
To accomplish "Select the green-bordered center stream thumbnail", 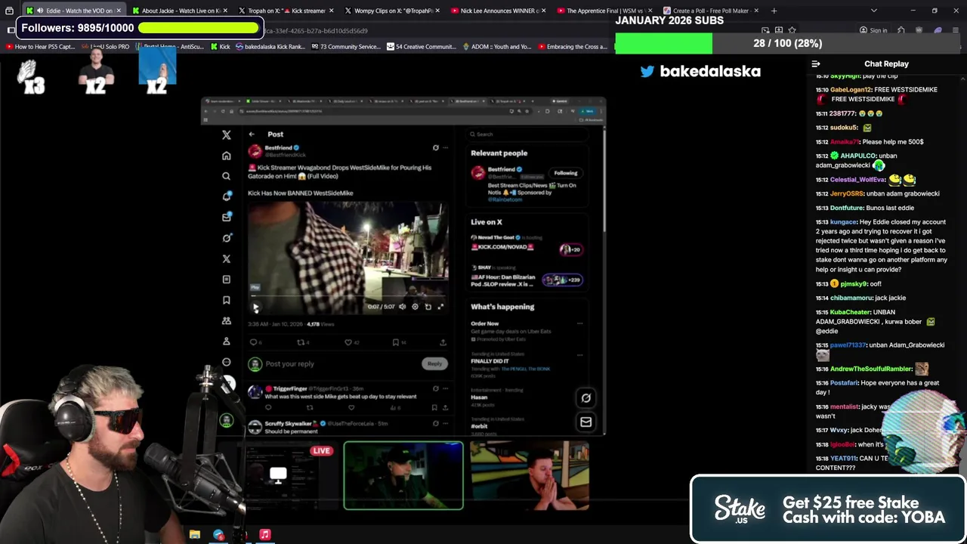I will coord(403,476).
